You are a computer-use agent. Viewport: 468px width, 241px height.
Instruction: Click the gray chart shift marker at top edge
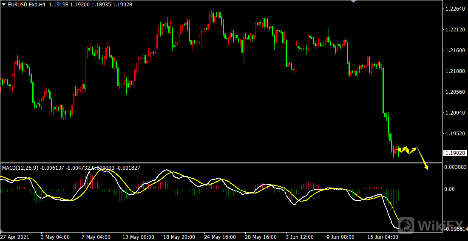[353, 2]
